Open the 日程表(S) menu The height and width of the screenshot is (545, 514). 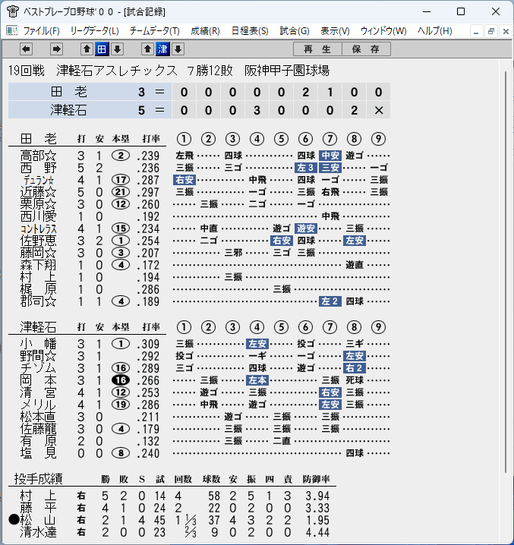pyautogui.click(x=250, y=31)
